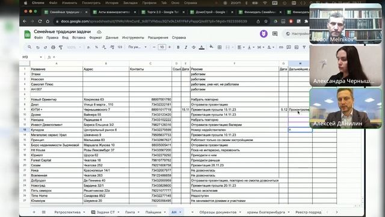Click the purple user avatar
Viewport: 385px width, 217px height.
coord(263,34)
